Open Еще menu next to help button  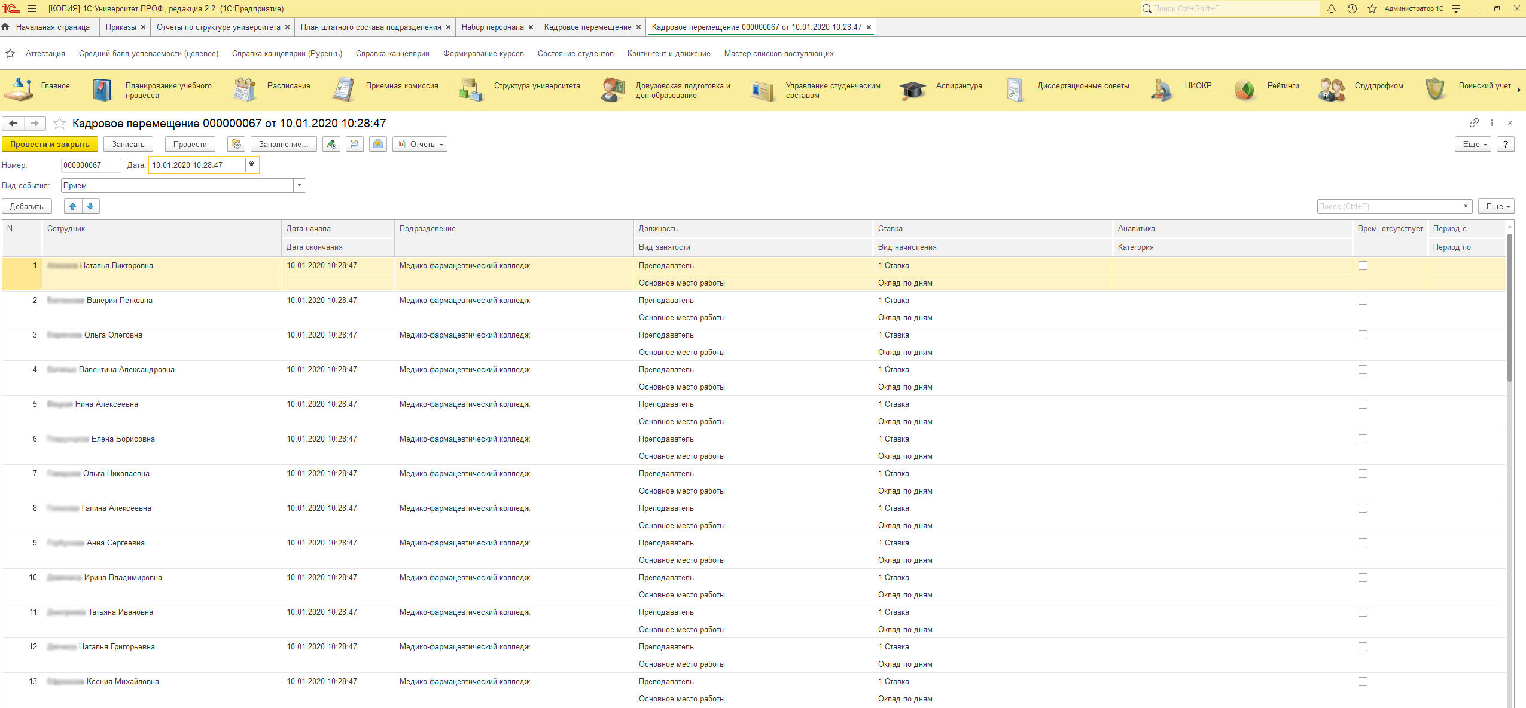(x=1473, y=144)
